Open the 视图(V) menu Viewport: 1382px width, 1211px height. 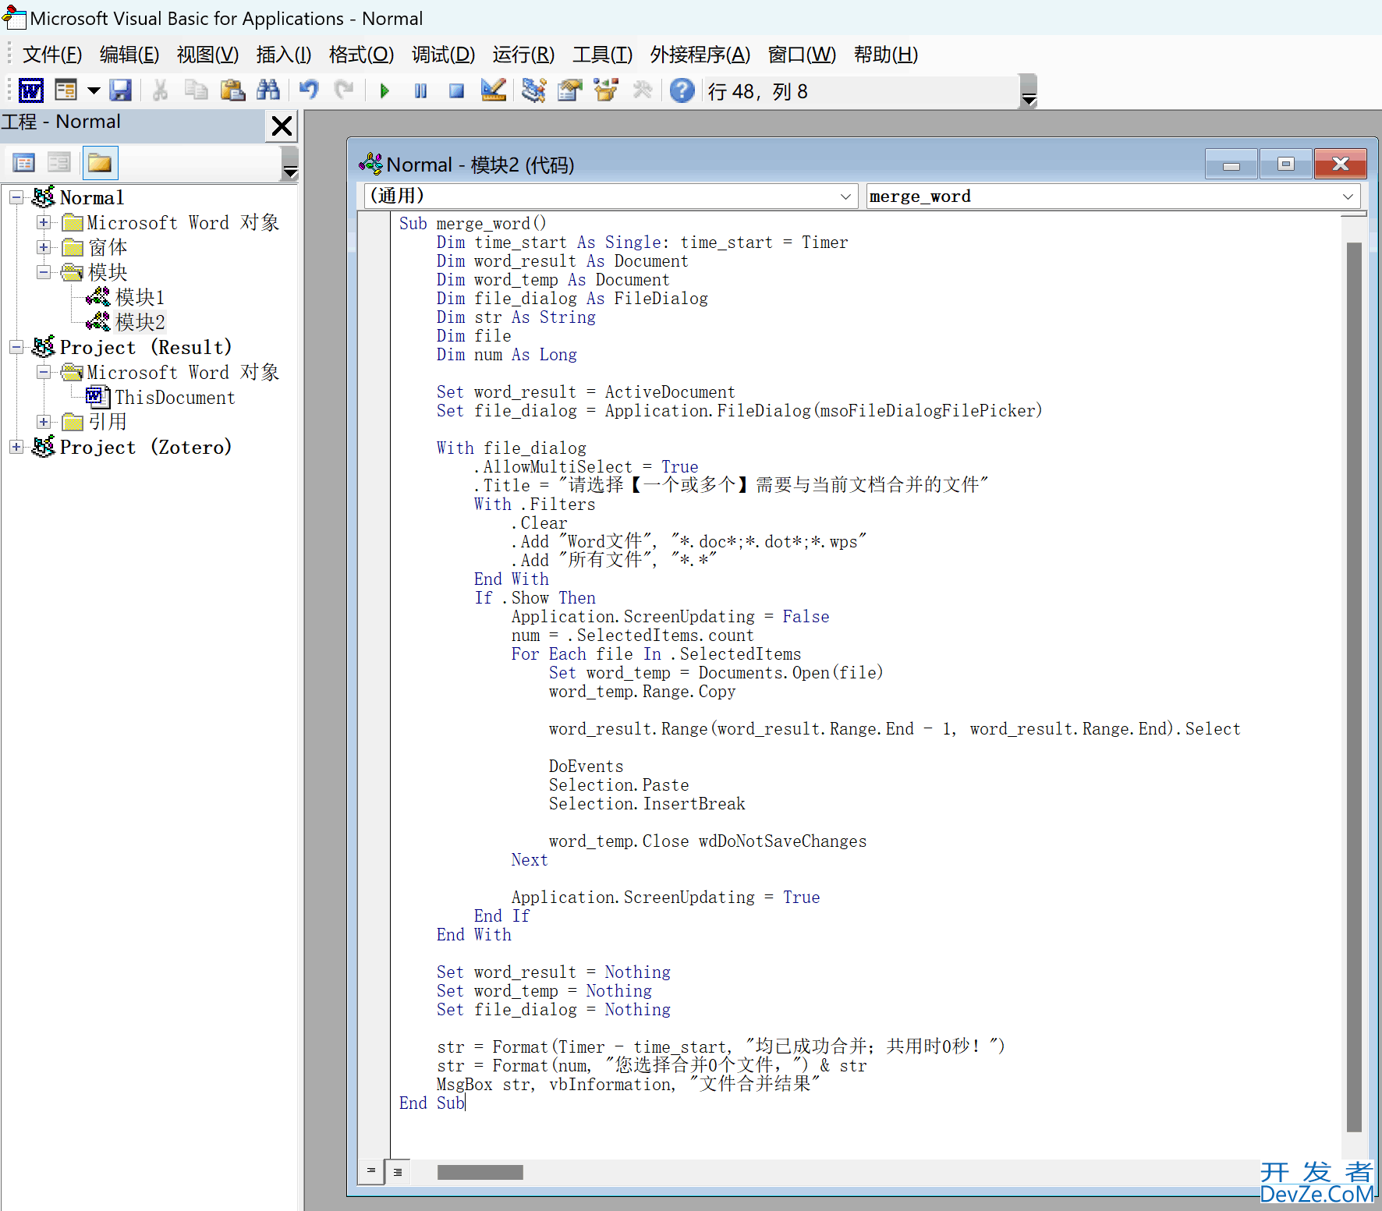pyautogui.click(x=207, y=55)
